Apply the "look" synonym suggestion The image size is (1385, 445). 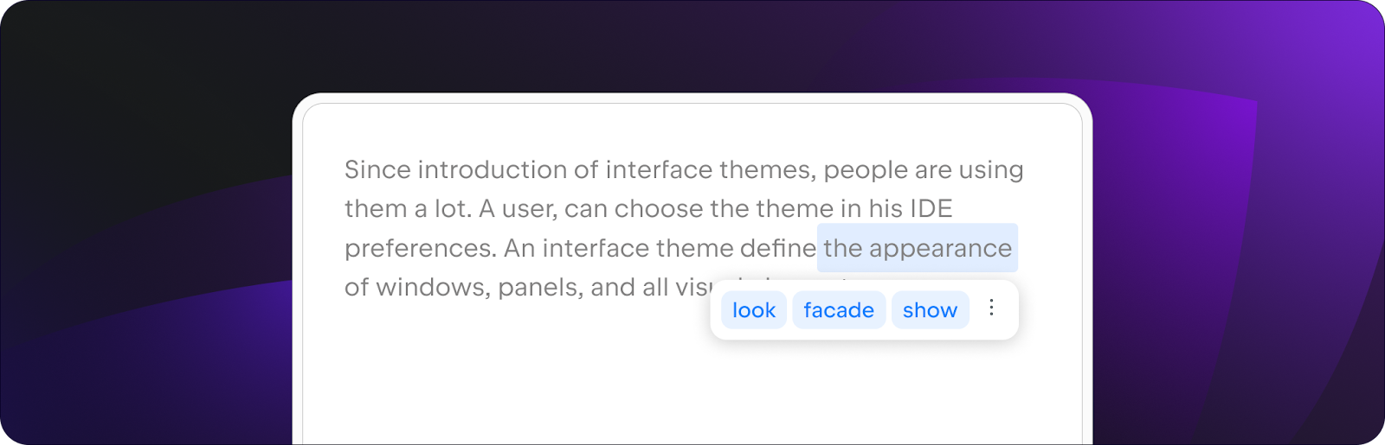pyautogui.click(x=754, y=310)
